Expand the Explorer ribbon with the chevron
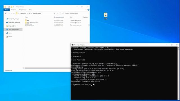The height and width of the screenshot is (101, 180). [86, 10]
